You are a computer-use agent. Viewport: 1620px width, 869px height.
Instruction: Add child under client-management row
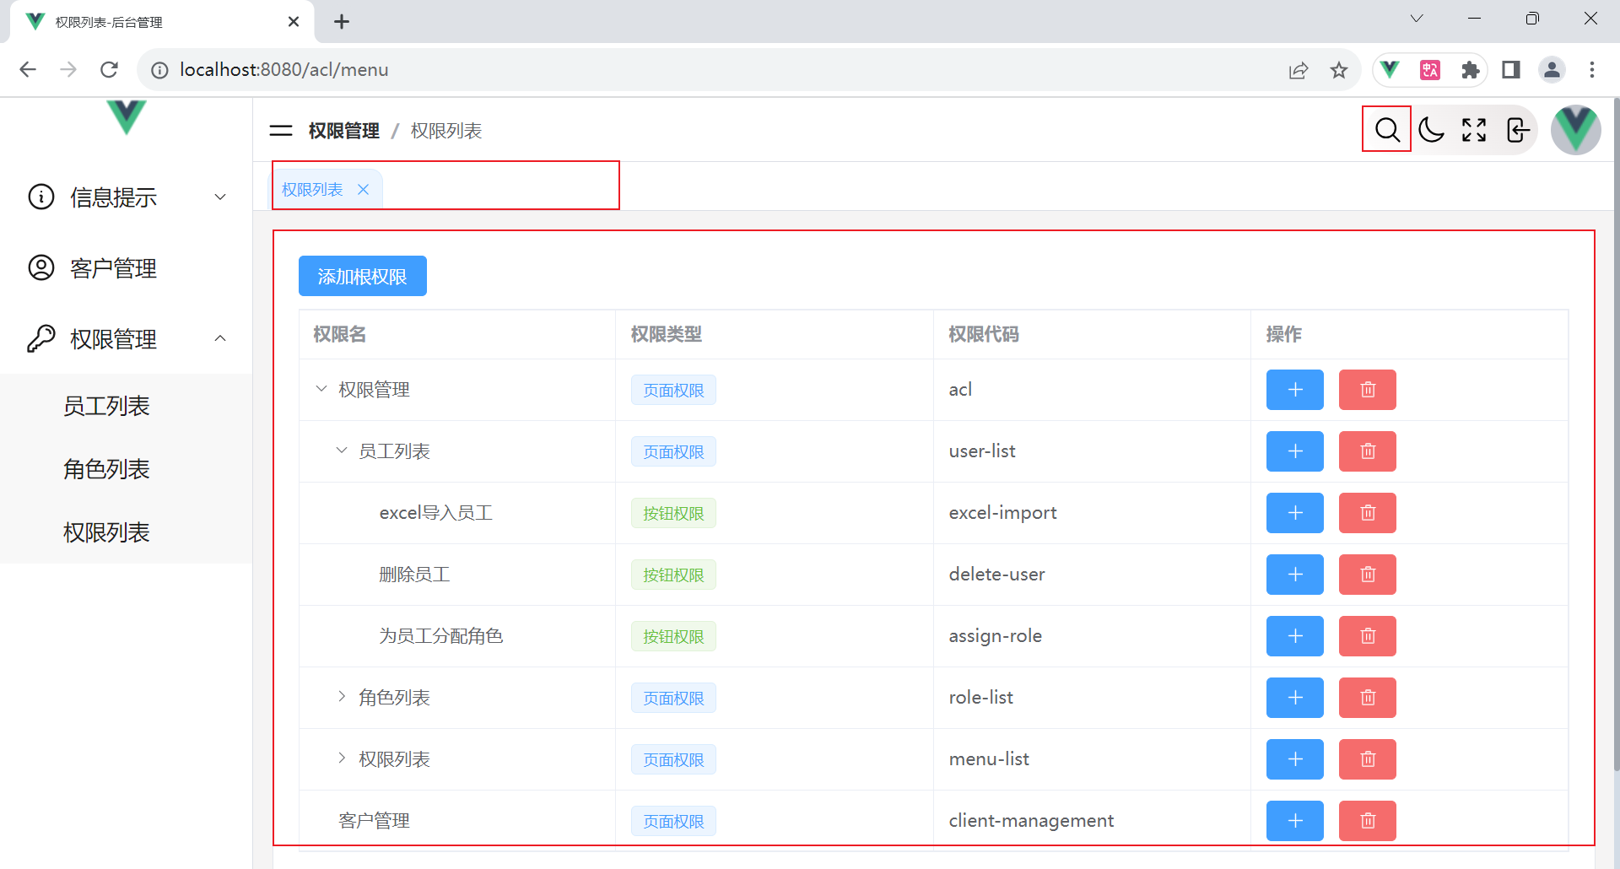[x=1295, y=821]
